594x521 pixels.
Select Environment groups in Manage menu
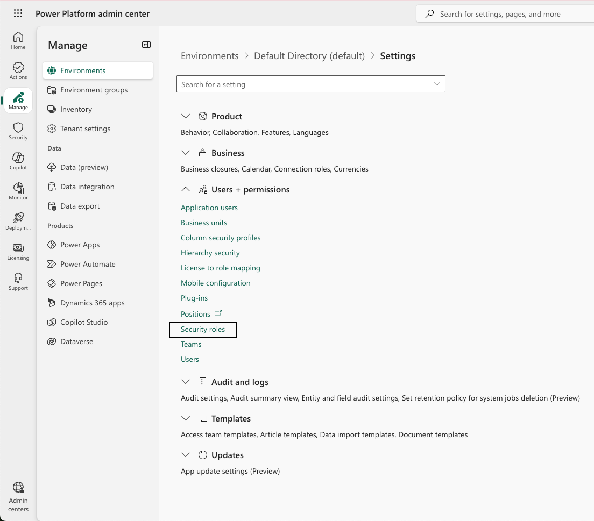(x=94, y=90)
